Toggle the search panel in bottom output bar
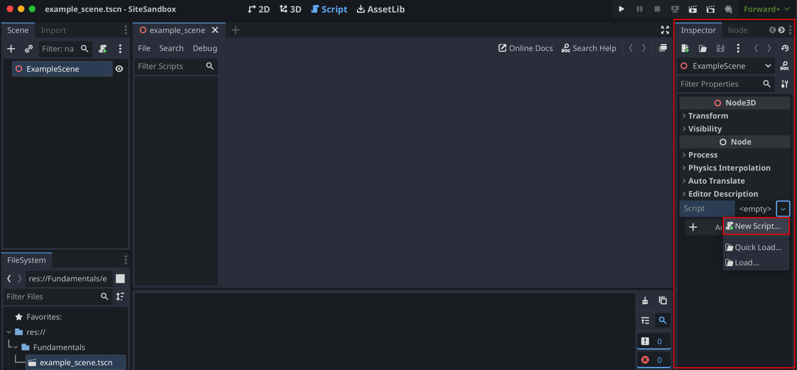797x370 pixels. pos(663,320)
